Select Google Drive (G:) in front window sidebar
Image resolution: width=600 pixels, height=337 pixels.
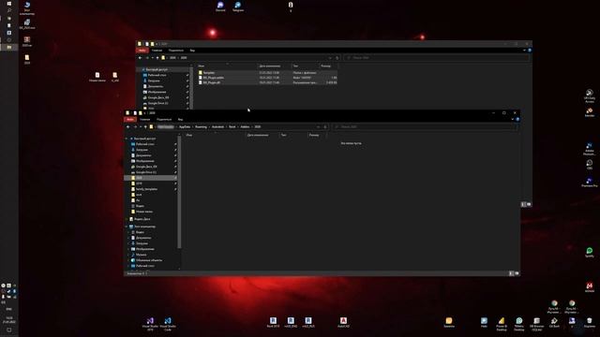click(x=146, y=172)
